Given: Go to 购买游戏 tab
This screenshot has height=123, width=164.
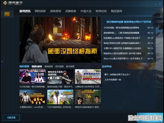Looking at the screenshot, I should (x=116, y=11).
